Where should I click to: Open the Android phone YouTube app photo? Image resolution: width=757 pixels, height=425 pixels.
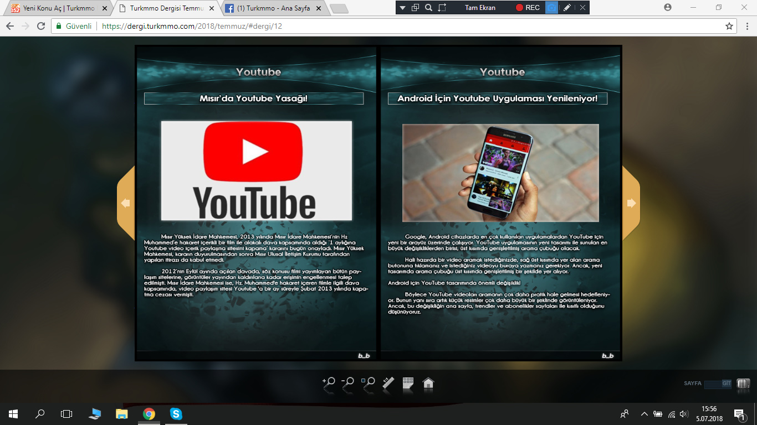pos(500,173)
